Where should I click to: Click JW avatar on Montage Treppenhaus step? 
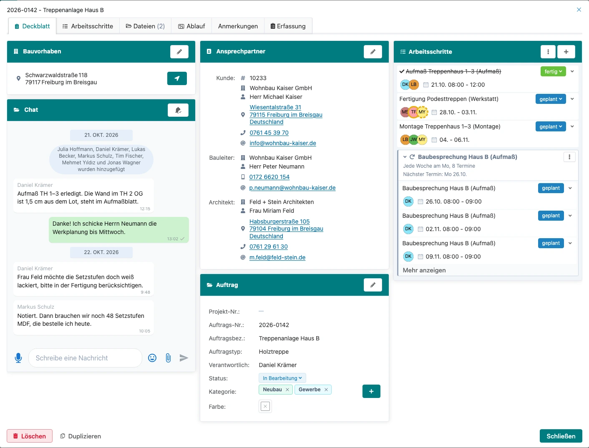[413, 140]
